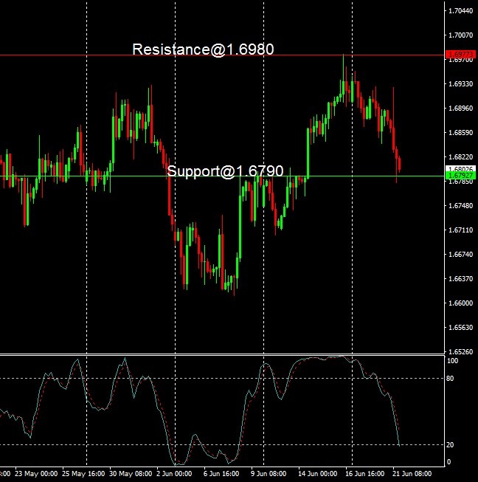Click the 9 Jun 08:00 time label

(x=269, y=473)
